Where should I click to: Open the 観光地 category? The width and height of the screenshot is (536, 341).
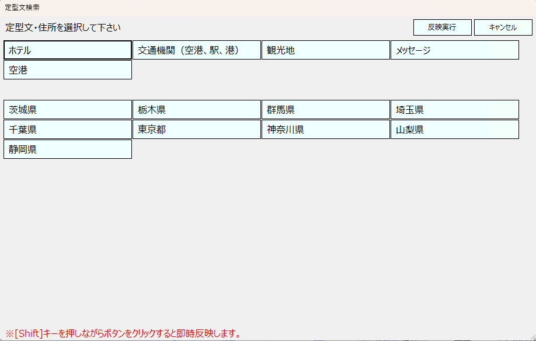pos(326,50)
